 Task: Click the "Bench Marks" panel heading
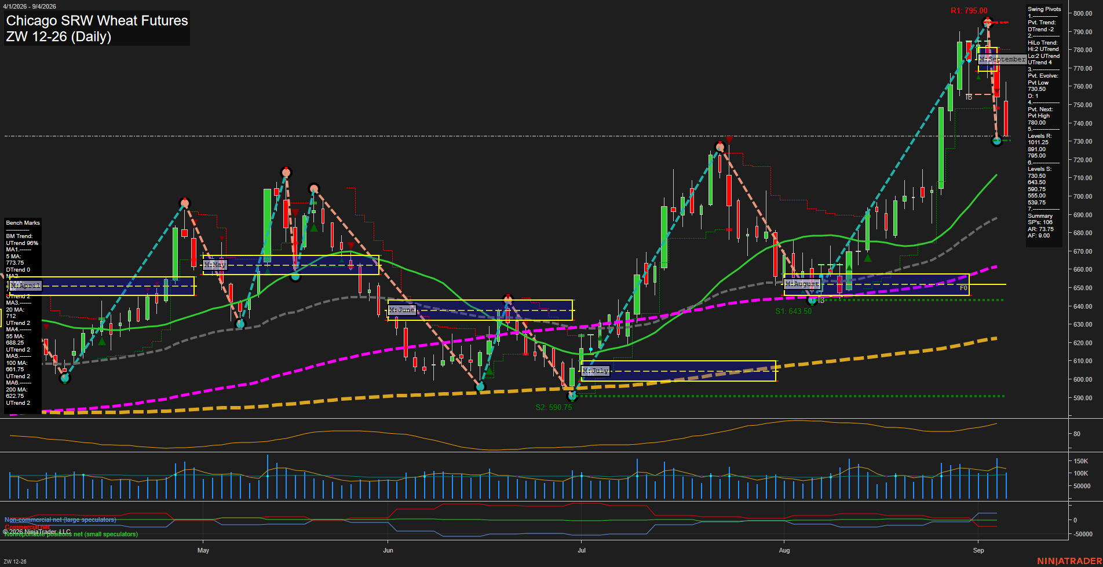(23, 223)
